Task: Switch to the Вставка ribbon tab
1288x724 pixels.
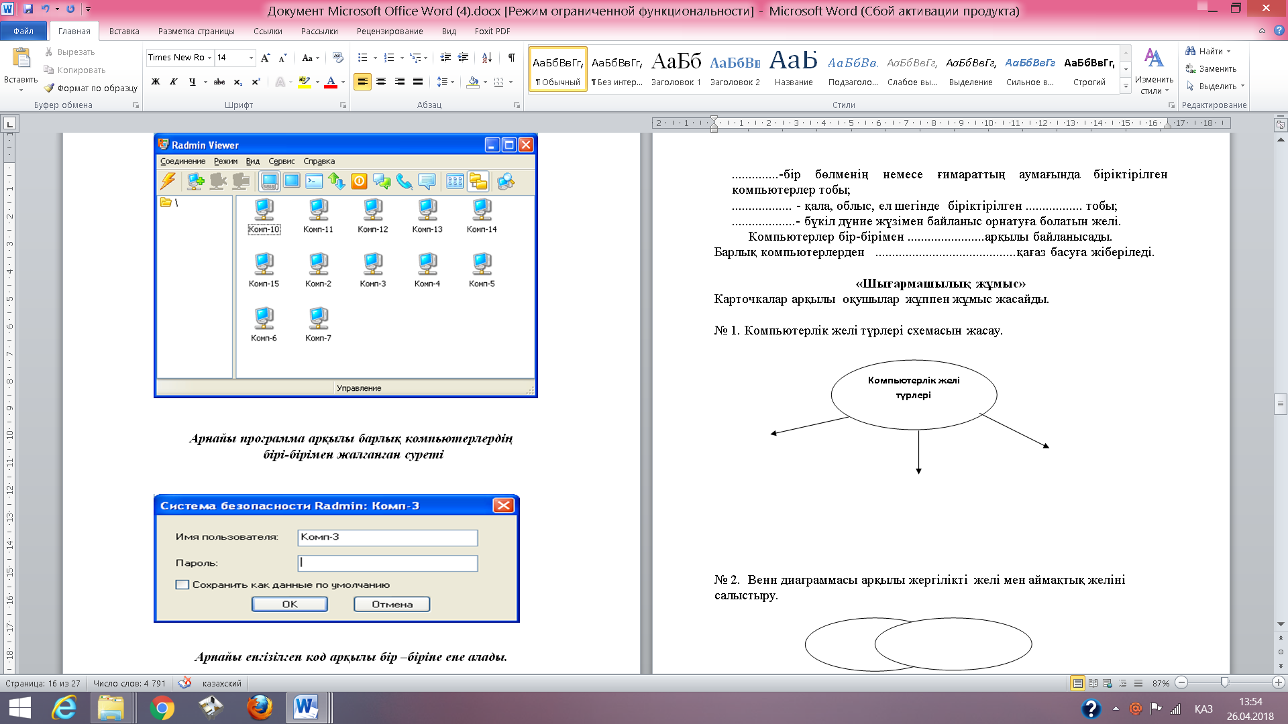Action: click(124, 31)
